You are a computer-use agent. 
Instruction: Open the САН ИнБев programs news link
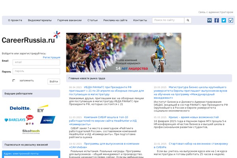104,145
